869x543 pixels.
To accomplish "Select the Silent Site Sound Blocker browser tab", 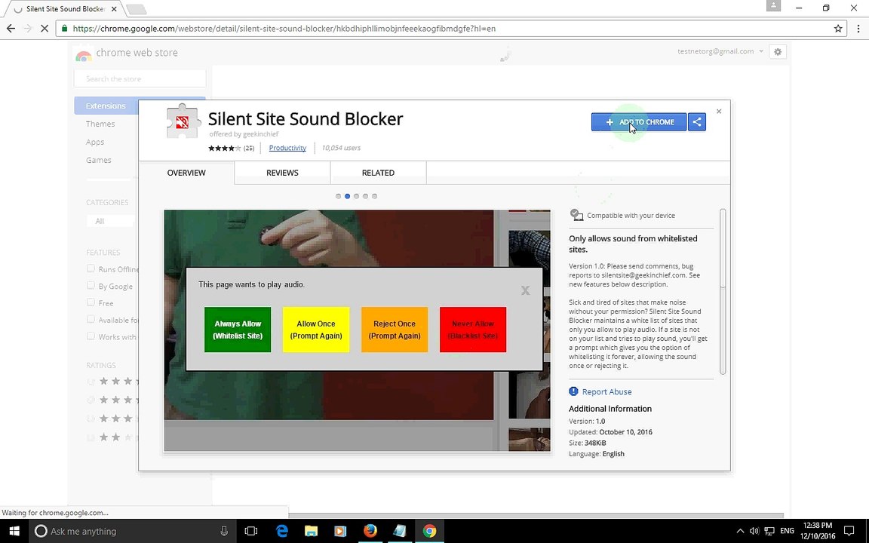I will [x=66, y=9].
